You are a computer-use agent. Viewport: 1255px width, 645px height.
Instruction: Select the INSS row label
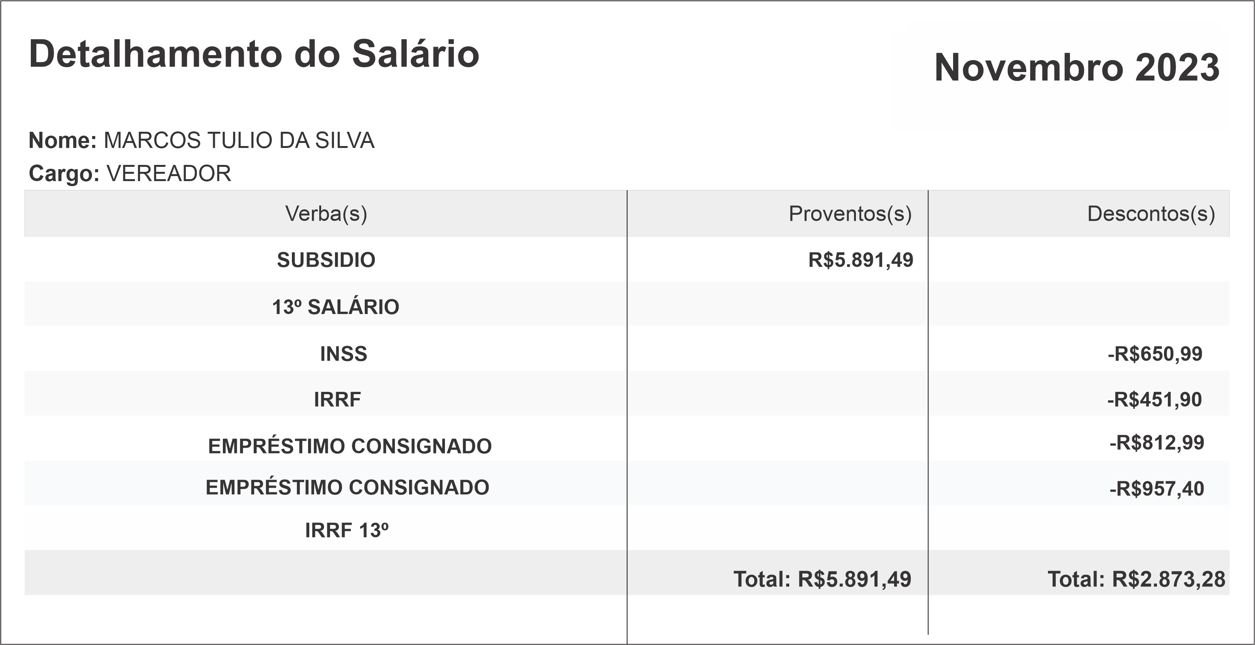tap(343, 354)
